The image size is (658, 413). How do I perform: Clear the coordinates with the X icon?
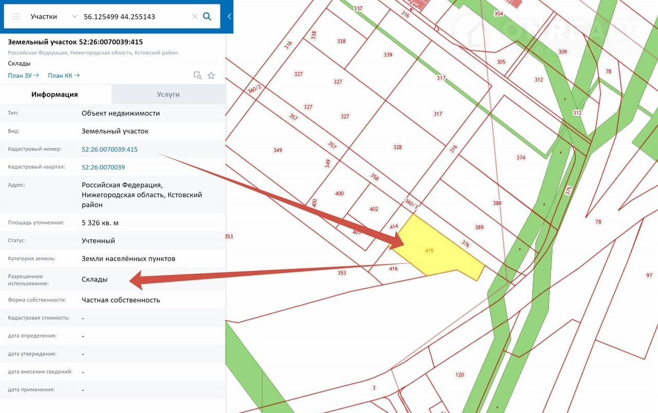click(195, 16)
